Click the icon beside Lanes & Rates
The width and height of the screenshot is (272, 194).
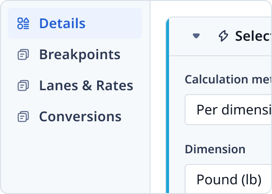coord(23,85)
